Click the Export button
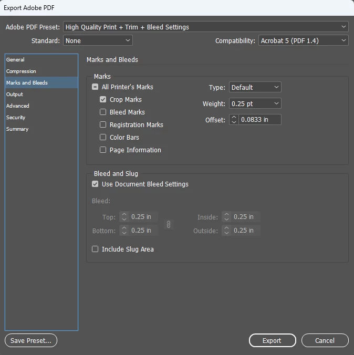Image resolution: width=354 pixels, height=355 pixels. [x=273, y=340]
